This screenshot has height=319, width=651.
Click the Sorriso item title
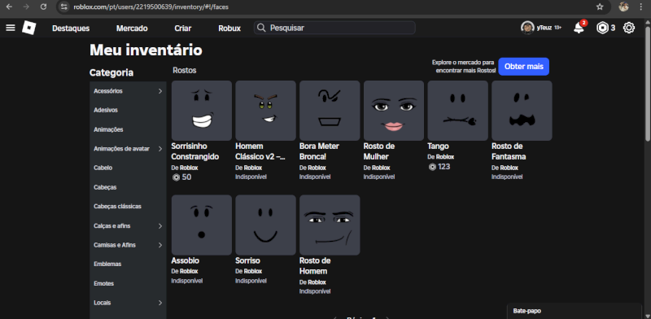pyautogui.click(x=248, y=261)
